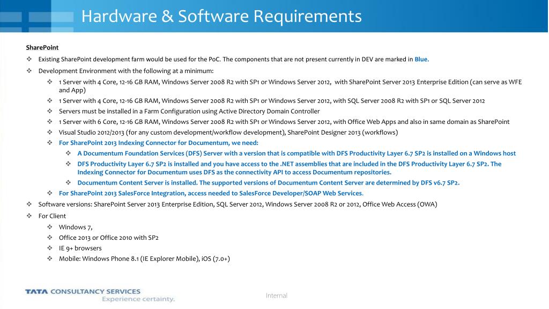The width and height of the screenshot is (549, 309).
Task: Click the and App) continuation line
Action: 72,90
